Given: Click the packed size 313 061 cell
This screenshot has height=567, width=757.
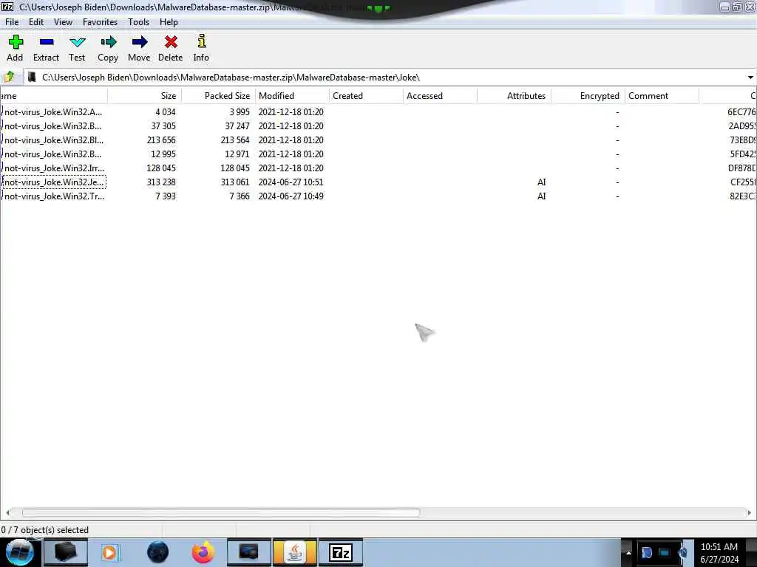Looking at the screenshot, I should click(234, 182).
